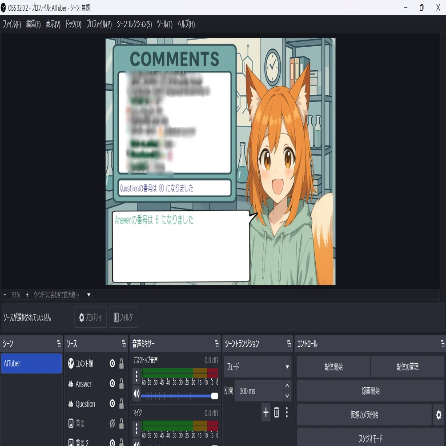Undock the シーン panel
Viewport: 446px width, 446px height.
coord(59,344)
